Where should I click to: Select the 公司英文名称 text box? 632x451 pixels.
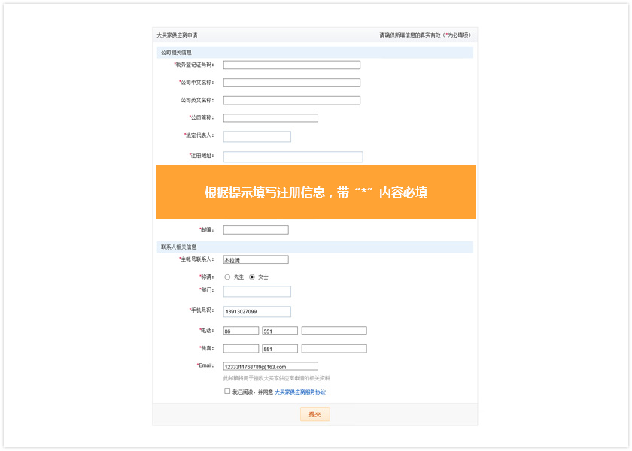(x=291, y=100)
